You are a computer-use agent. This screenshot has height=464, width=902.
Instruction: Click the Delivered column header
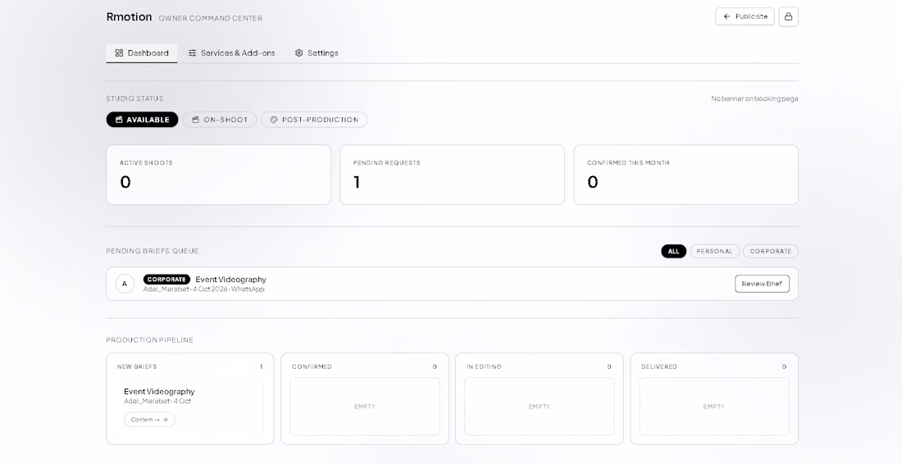(x=658, y=366)
